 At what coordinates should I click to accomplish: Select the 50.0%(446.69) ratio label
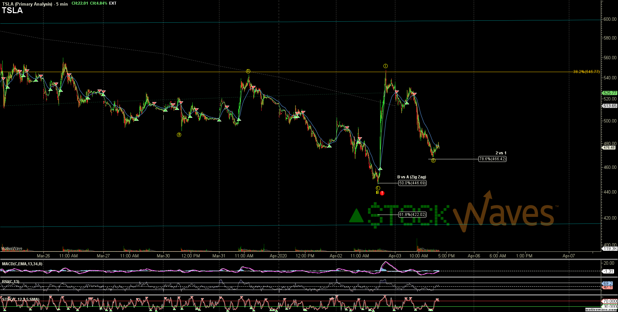pos(412,183)
